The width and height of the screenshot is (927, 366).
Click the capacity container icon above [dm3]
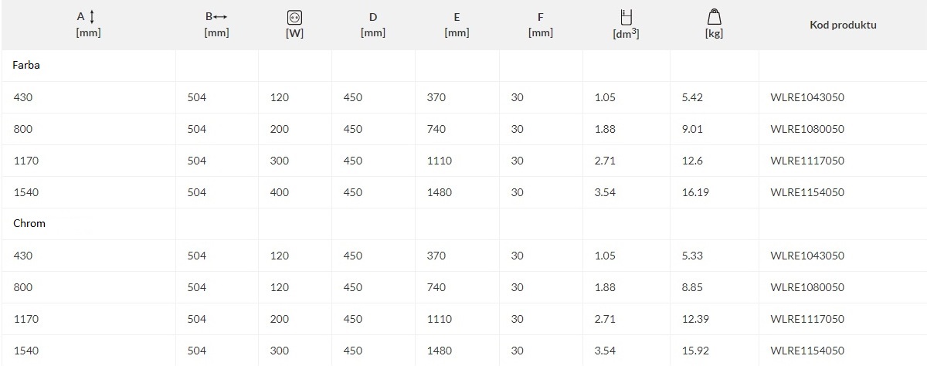pyautogui.click(x=626, y=16)
